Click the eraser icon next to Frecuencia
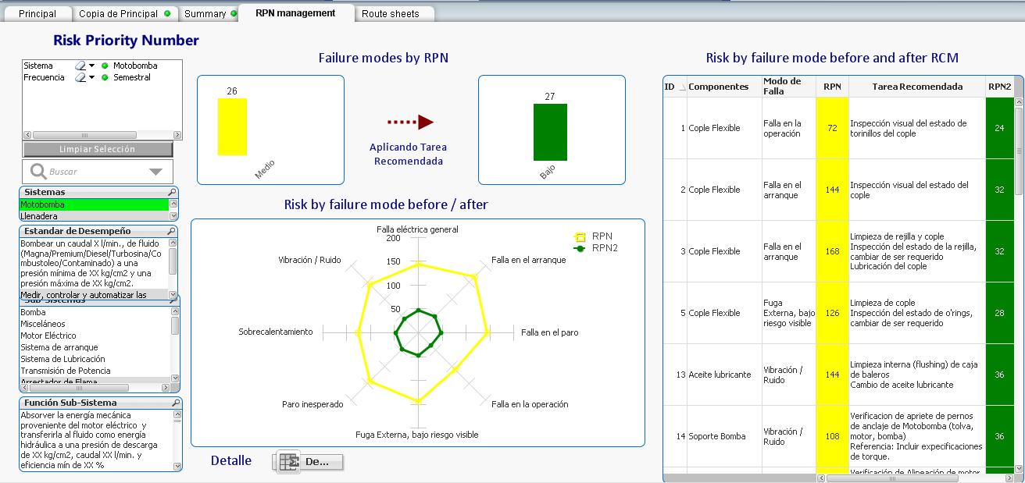1025x483 pixels. [80, 78]
